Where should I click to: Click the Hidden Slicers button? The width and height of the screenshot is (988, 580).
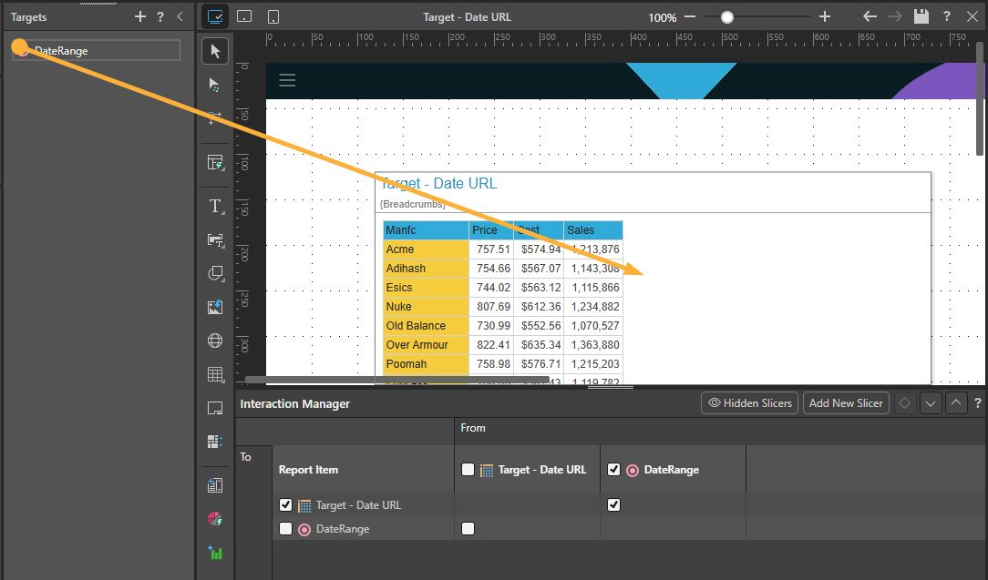tap(749, 403)
